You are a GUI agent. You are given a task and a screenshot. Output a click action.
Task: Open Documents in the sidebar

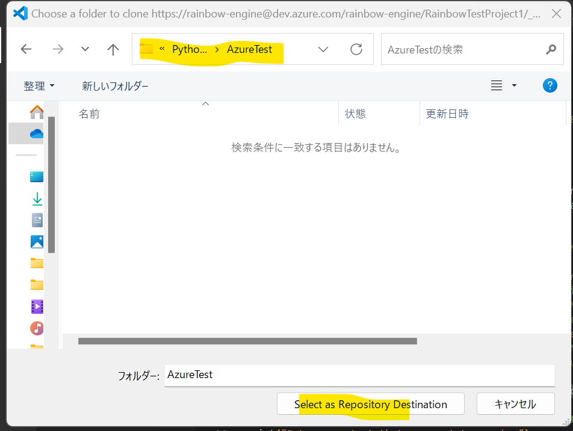37,220
